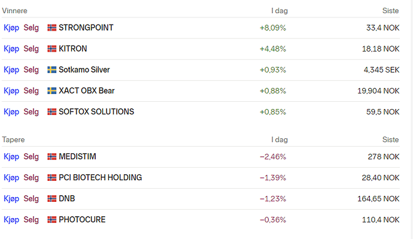The width and height of the screenshot is (413, 239).
Task: Choose Selg for SOFTOX SOLUTIONS
Action: (x=31, y=112)
